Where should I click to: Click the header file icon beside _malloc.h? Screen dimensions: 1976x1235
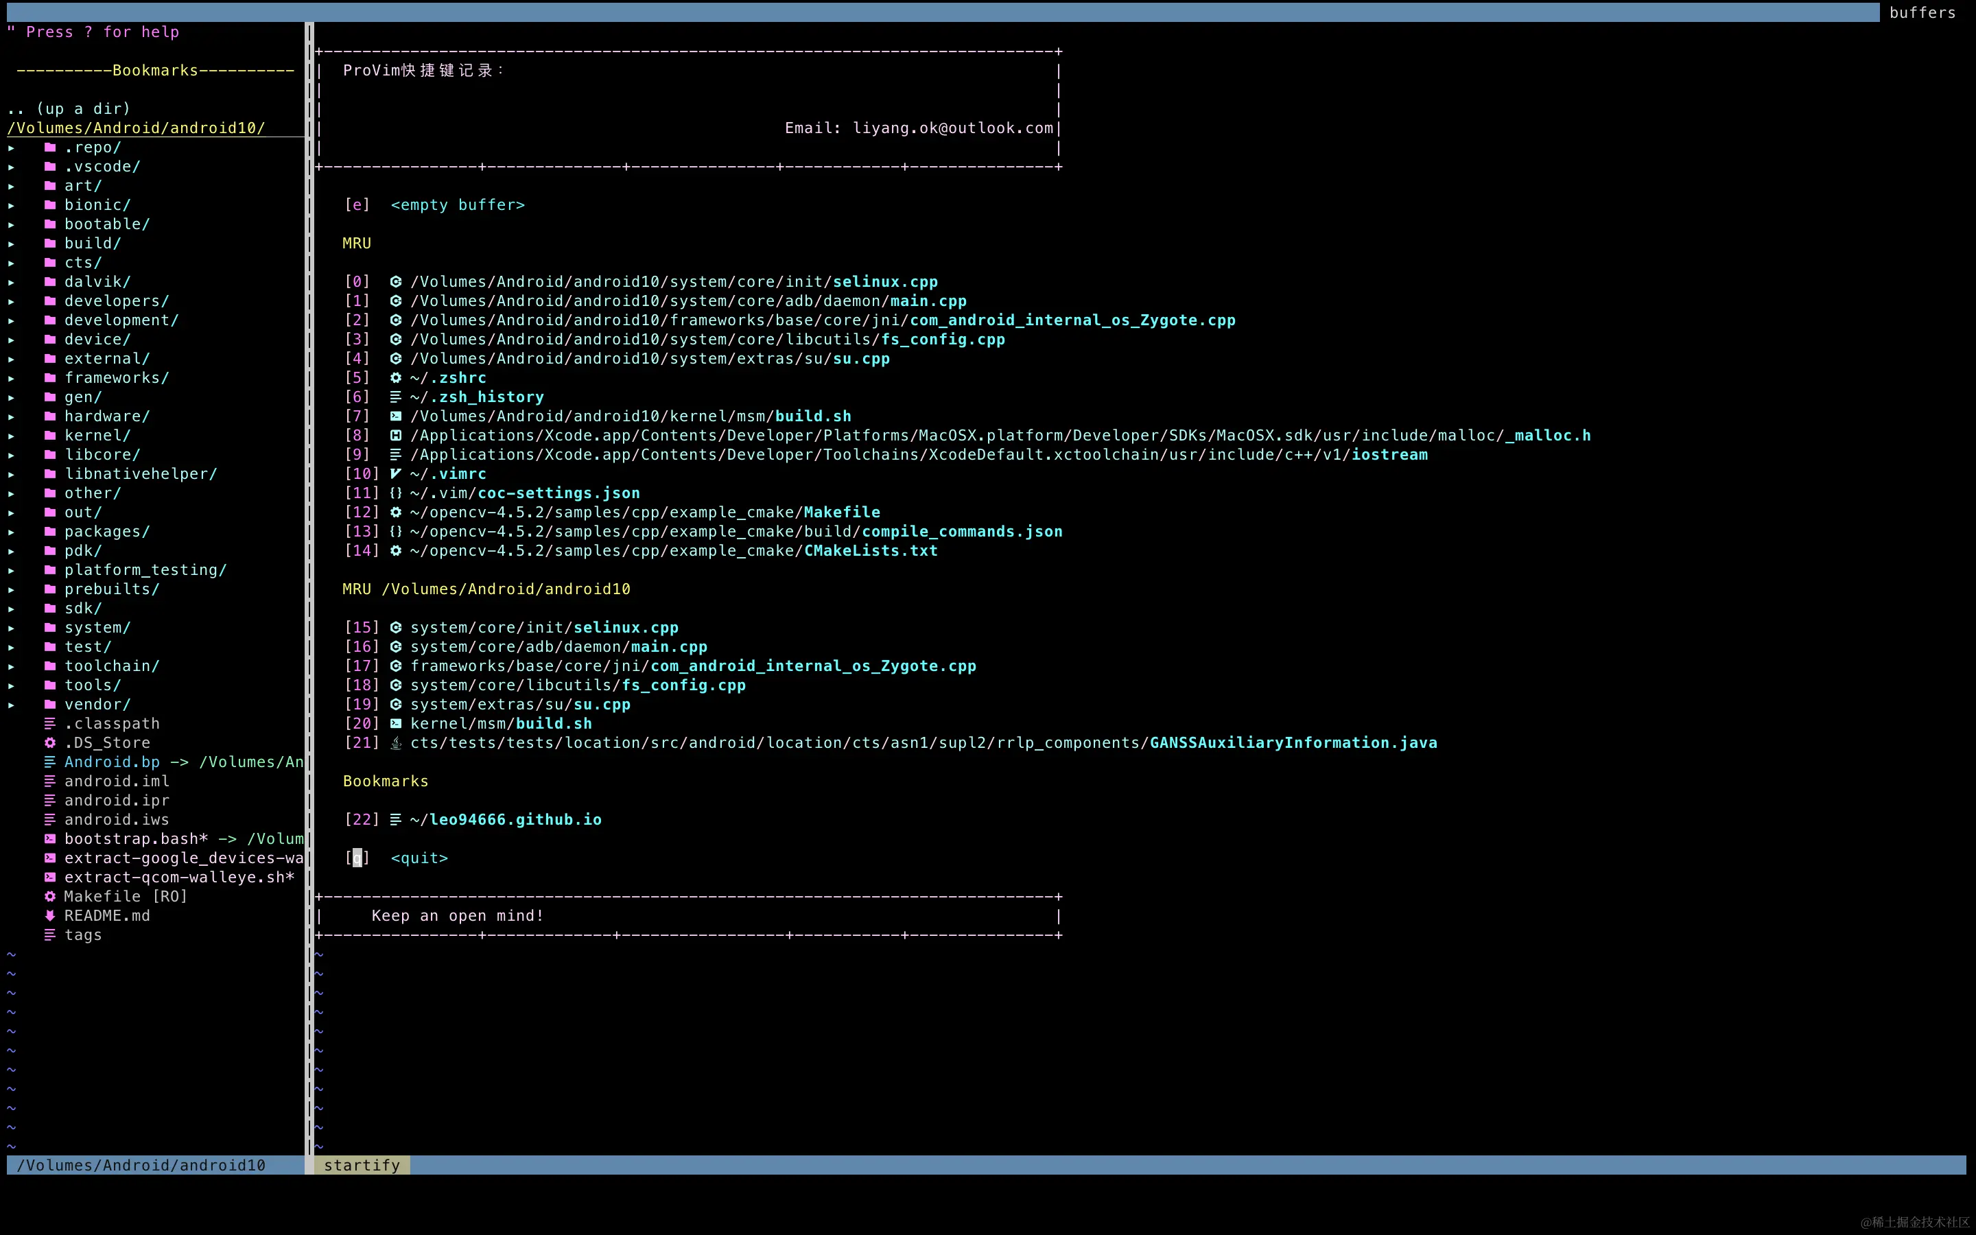click(x=395, y=436)
